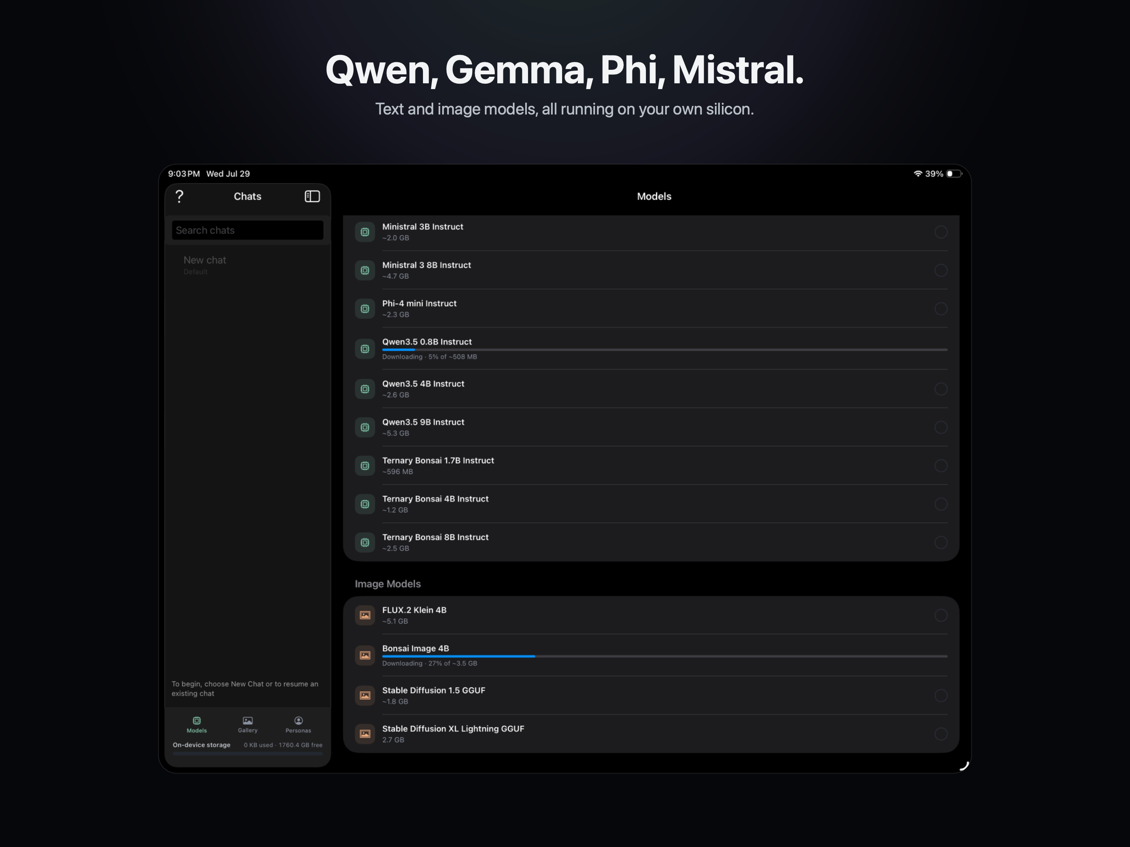
Task: Switch to the Models tab
Action: click(197, 724)
